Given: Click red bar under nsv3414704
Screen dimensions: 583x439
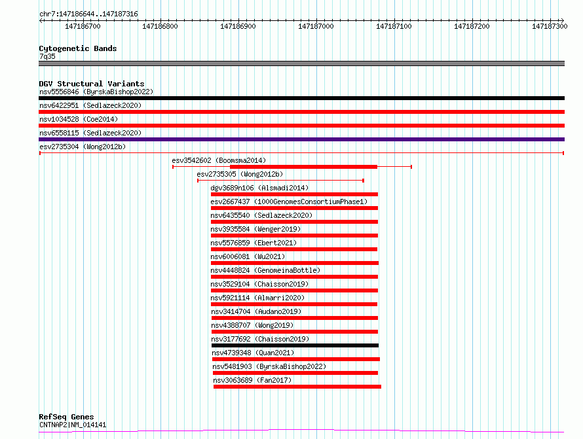Looking at the screenshot, I should pyautogui.click(x=295, y=319).
